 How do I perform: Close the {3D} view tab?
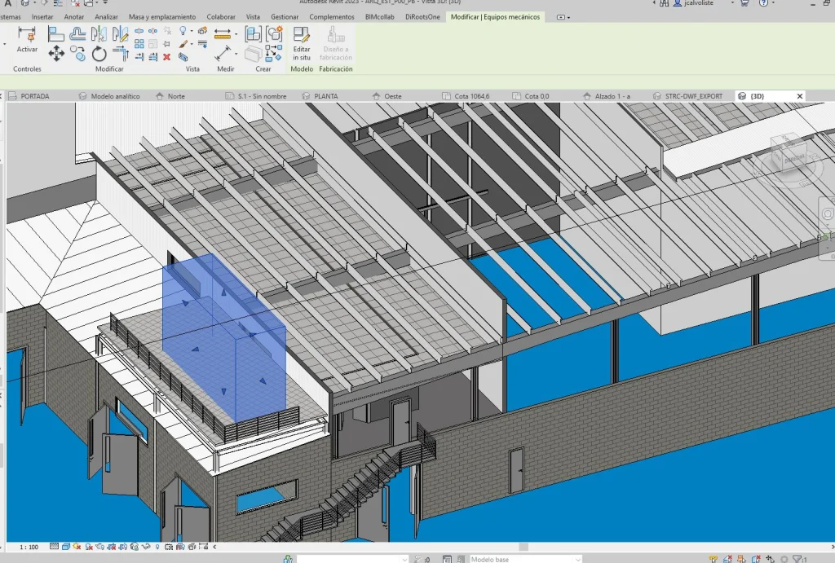[800, 96]
